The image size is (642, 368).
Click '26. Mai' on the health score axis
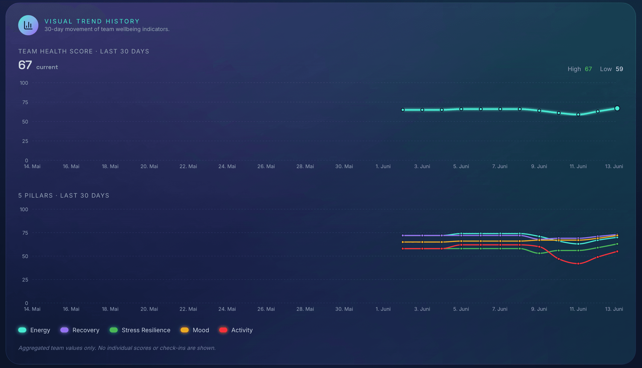pos(266,166)
